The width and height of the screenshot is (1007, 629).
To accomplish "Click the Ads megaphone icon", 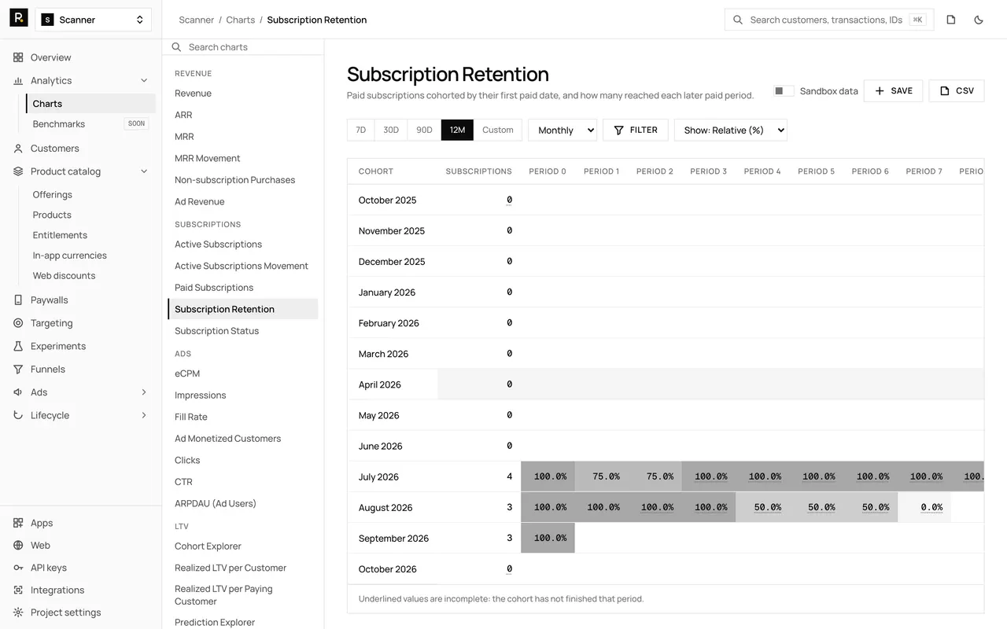I will coord(18,392).
